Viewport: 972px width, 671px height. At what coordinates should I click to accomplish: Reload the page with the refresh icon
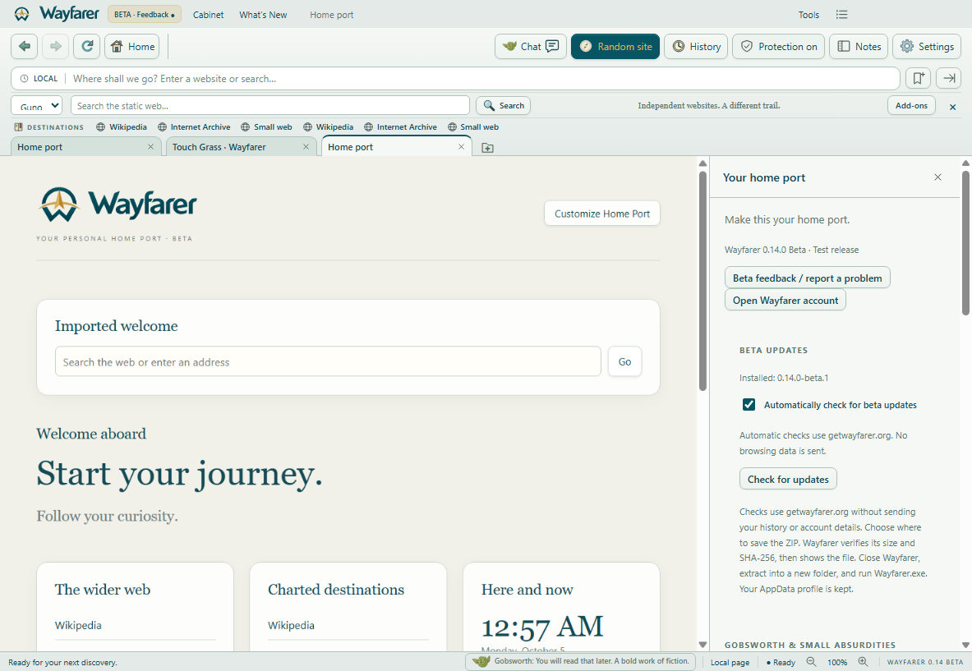click(87, 47)
